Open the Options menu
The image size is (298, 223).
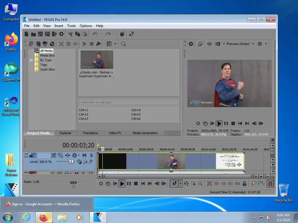(x=86, y=26)
